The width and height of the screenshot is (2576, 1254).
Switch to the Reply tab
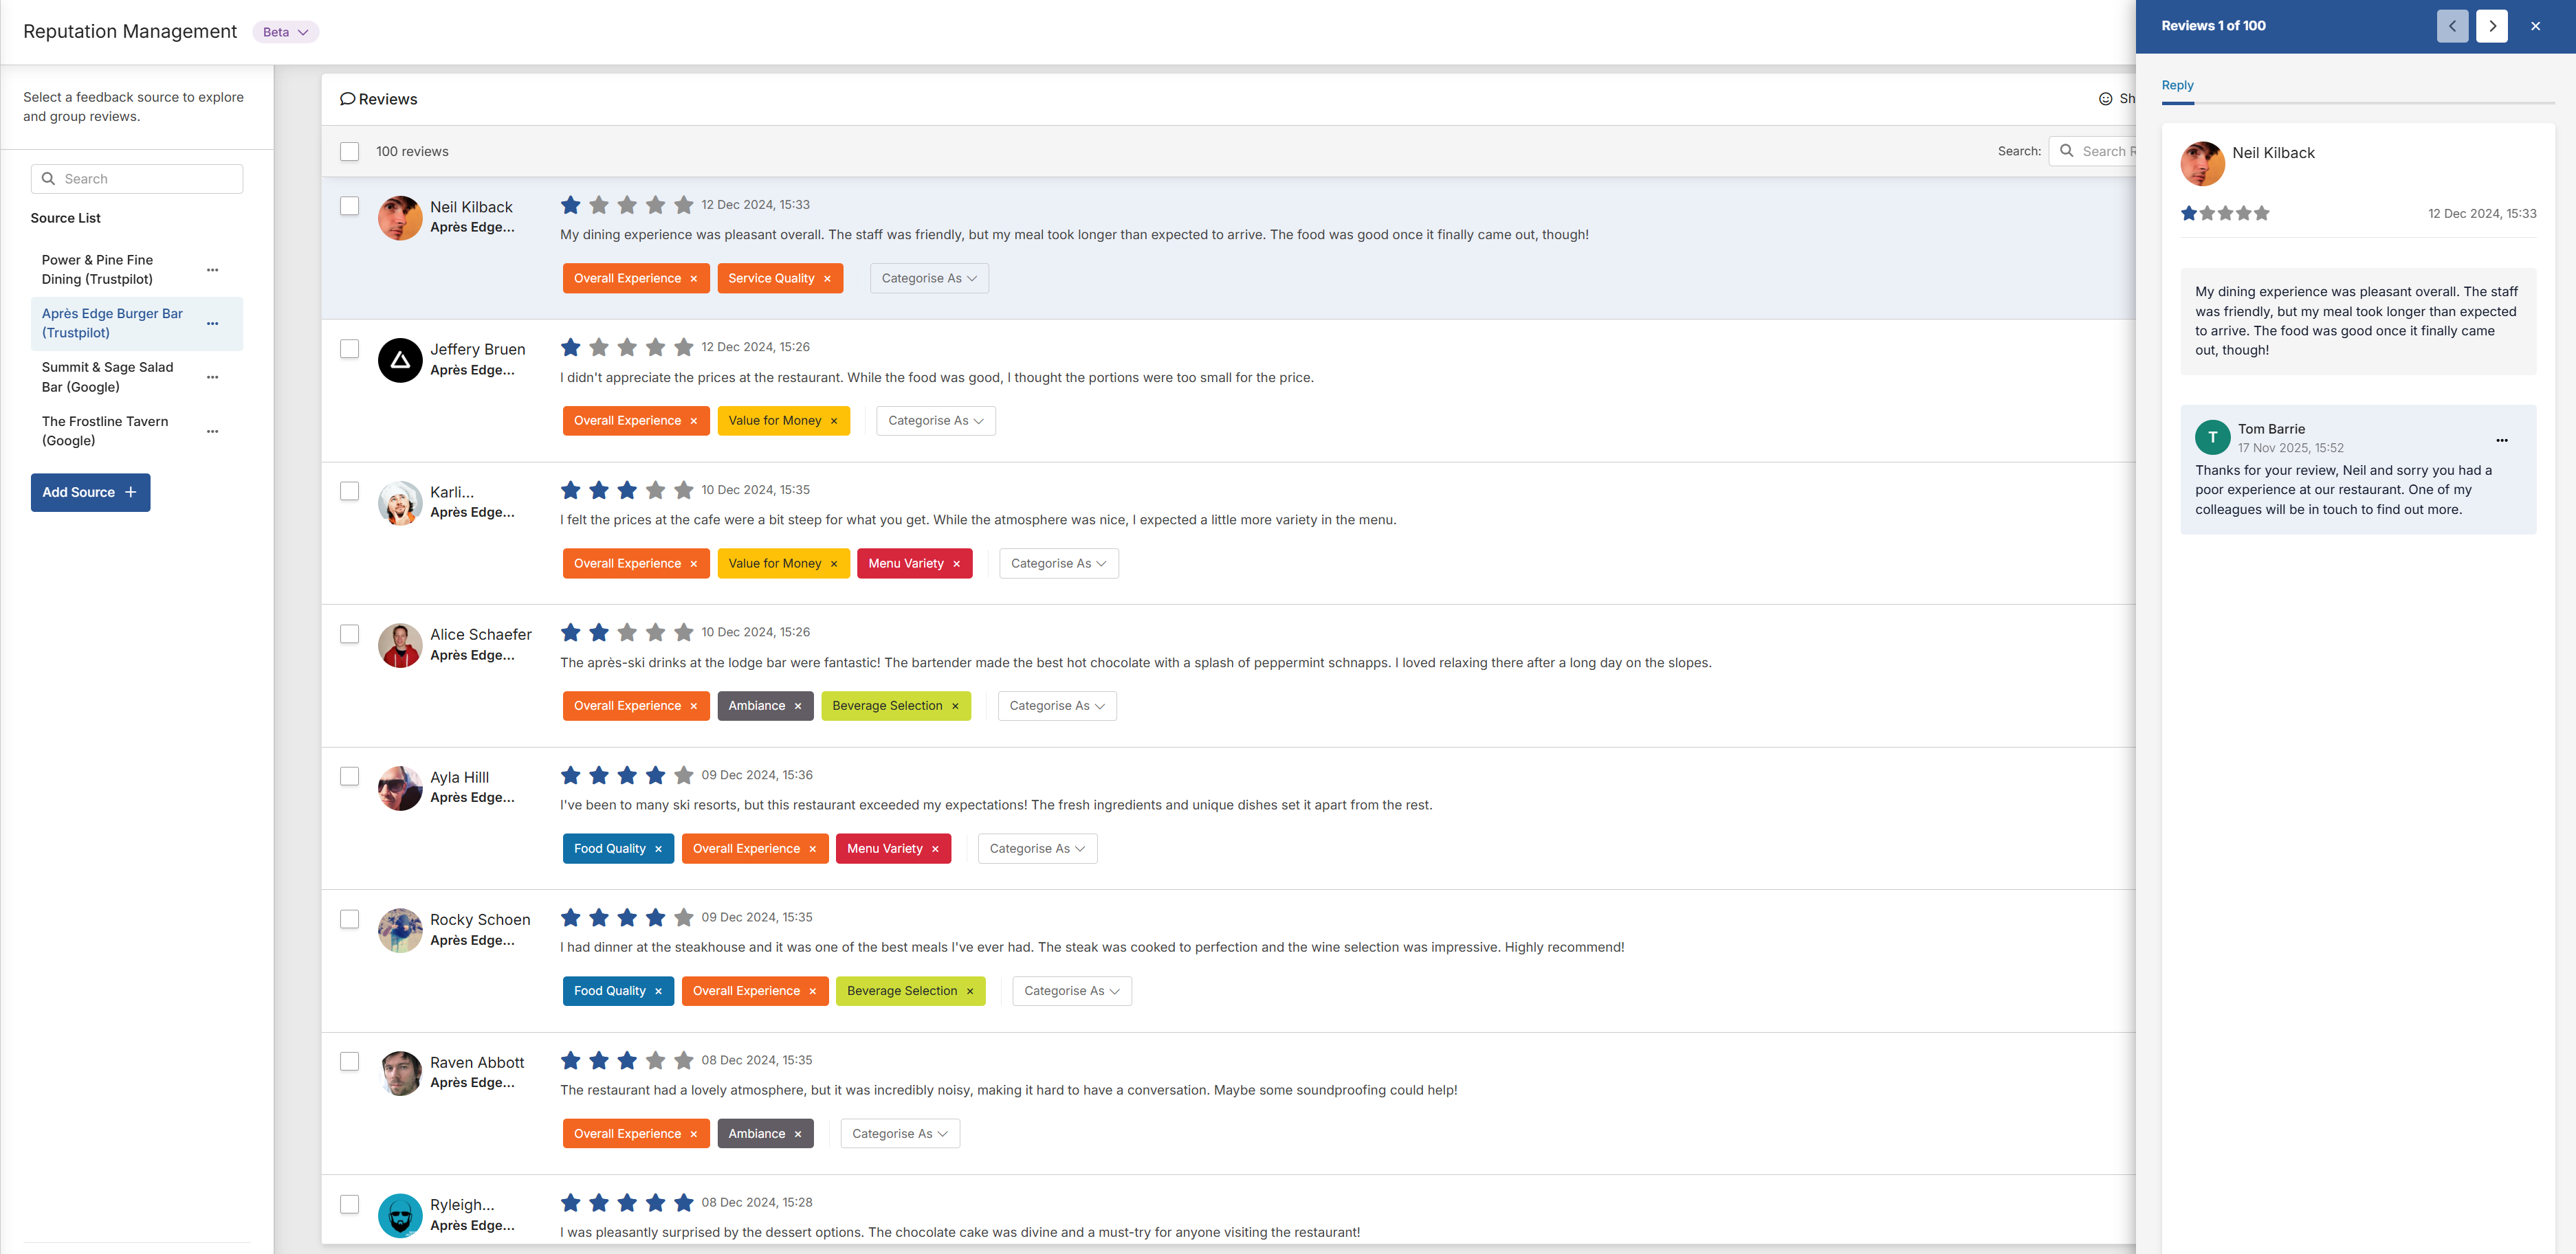(2177, 86)
